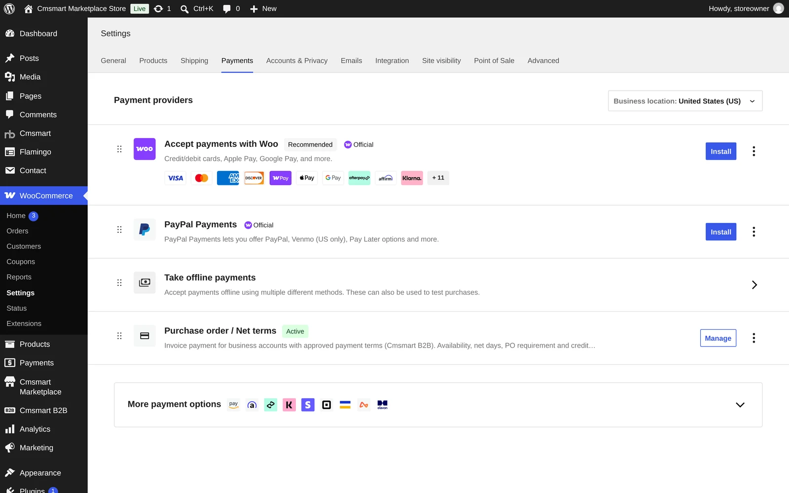Open Cmsmart B2B in sidebar
Screen dimensions: 789x493
(43, 411)
